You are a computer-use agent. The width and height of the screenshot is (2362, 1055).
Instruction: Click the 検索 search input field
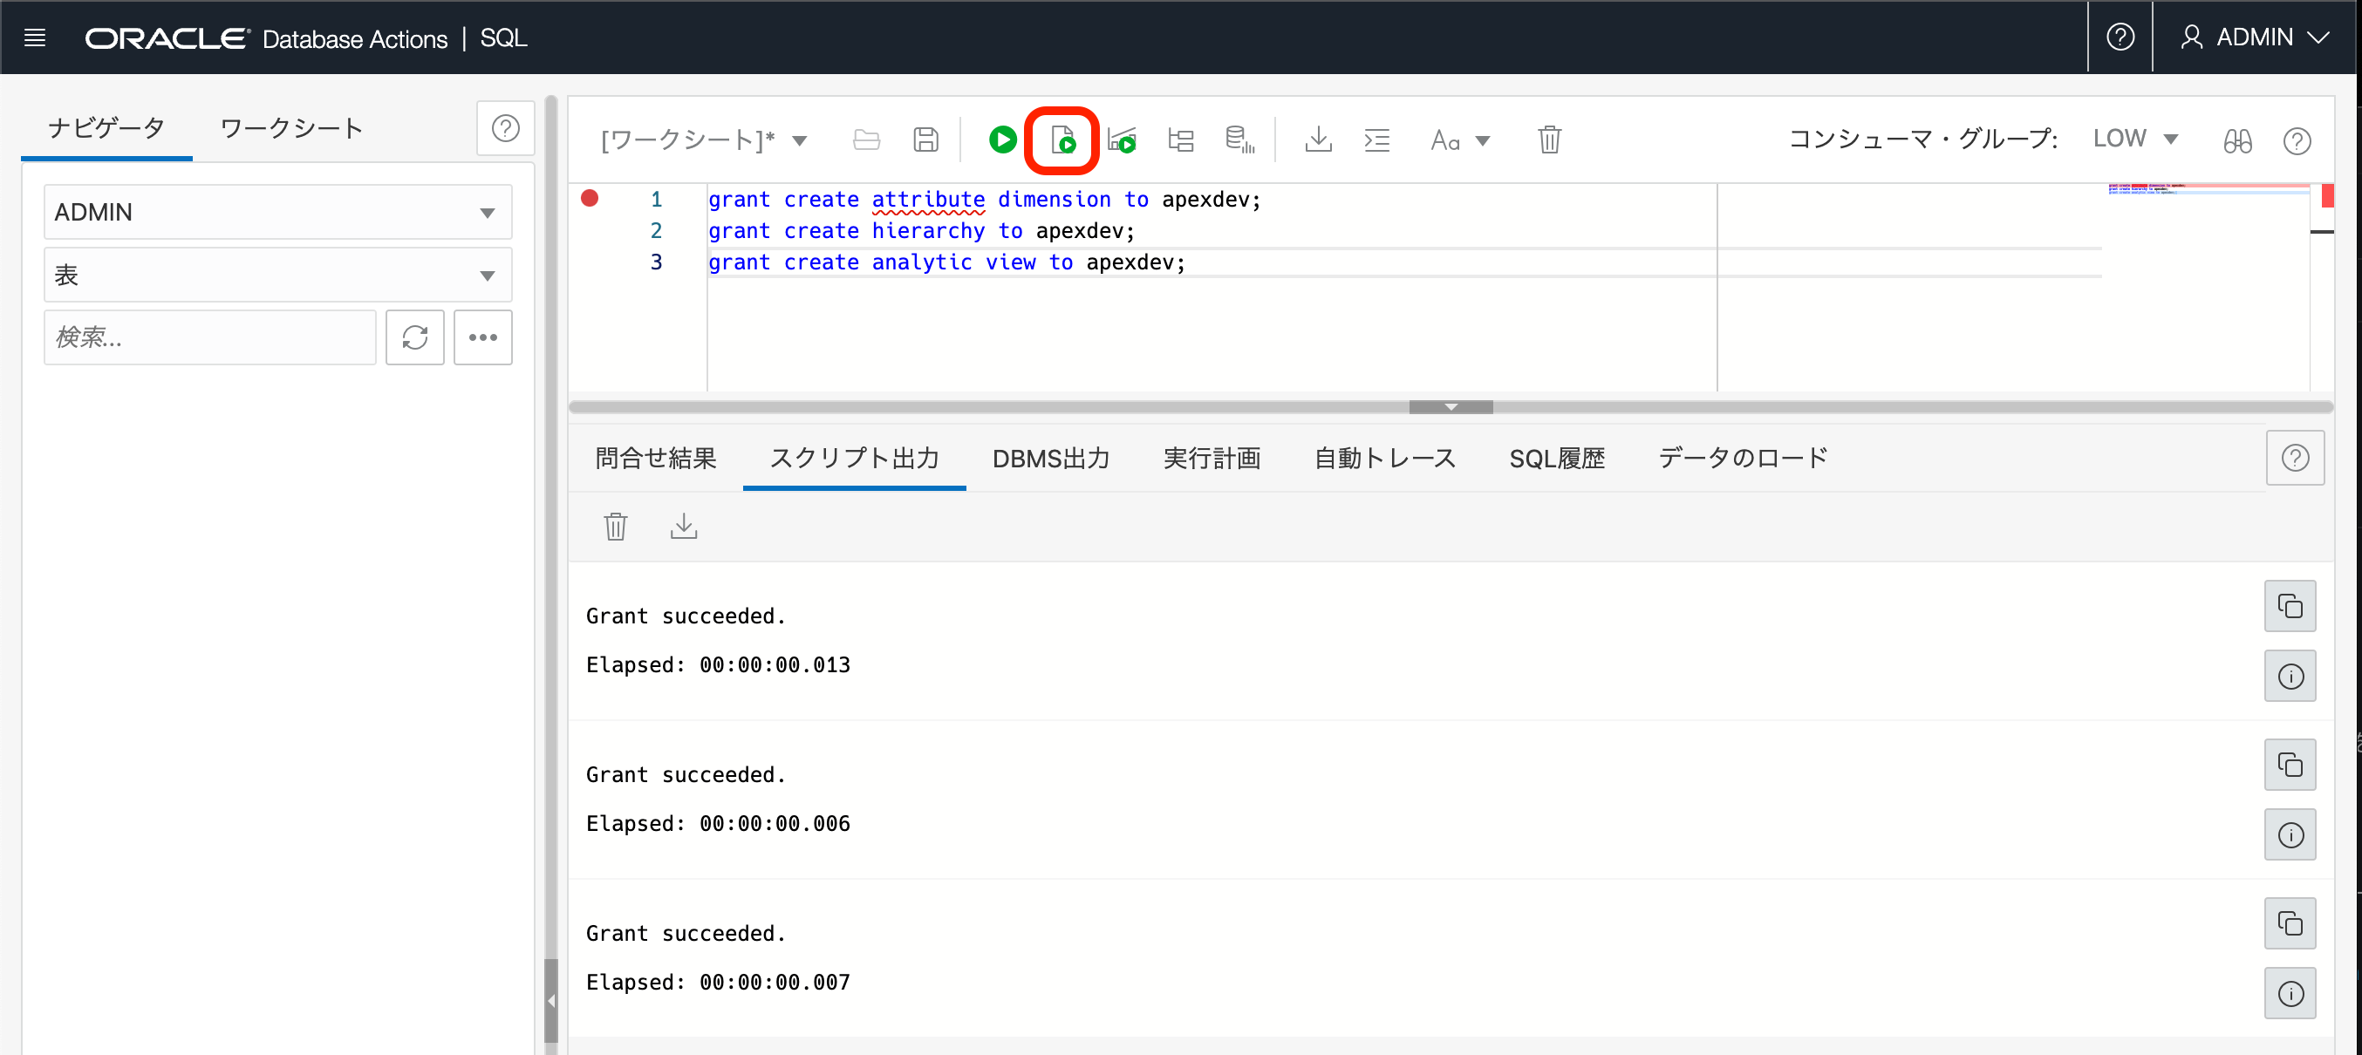[x=209, y=337]
